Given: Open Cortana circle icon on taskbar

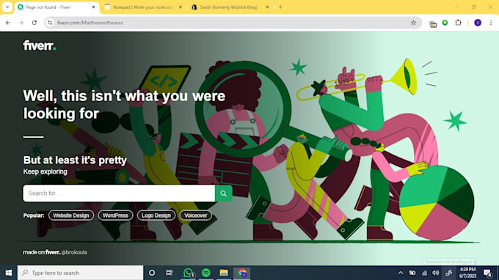Looking at the screenshot, I should tap(152, 273).
